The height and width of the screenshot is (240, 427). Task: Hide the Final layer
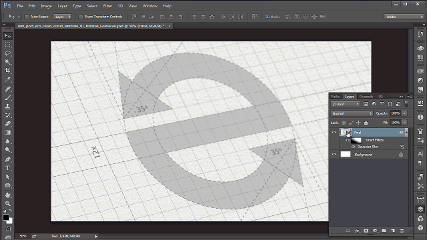pyautogui.click(x=334, y=132)
